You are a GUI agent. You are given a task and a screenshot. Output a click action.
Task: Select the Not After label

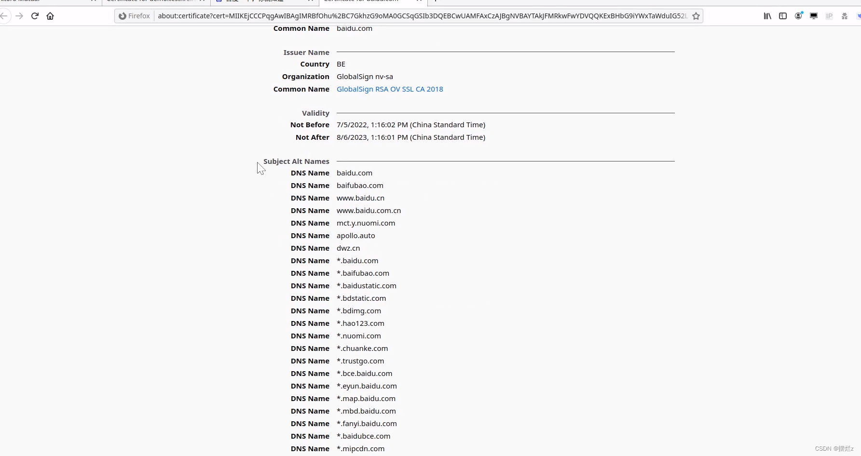pos(313,137)
